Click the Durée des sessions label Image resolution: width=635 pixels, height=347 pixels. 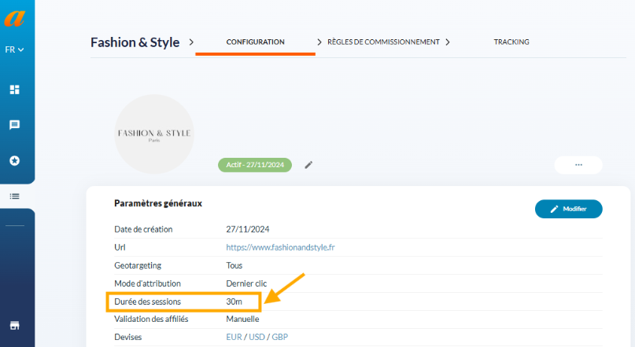(x=147, y=301)
